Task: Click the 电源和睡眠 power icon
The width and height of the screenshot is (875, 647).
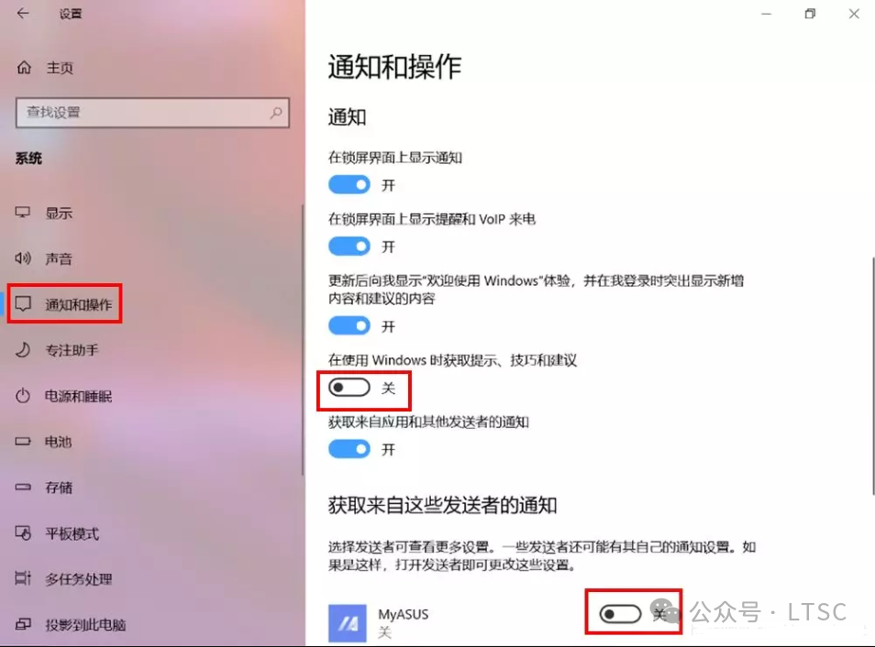Action: point(23,396)
